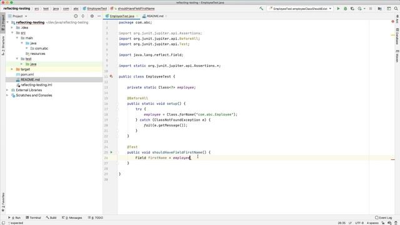
Task: Open the Favorites side tool window
Action: [2, 202]
